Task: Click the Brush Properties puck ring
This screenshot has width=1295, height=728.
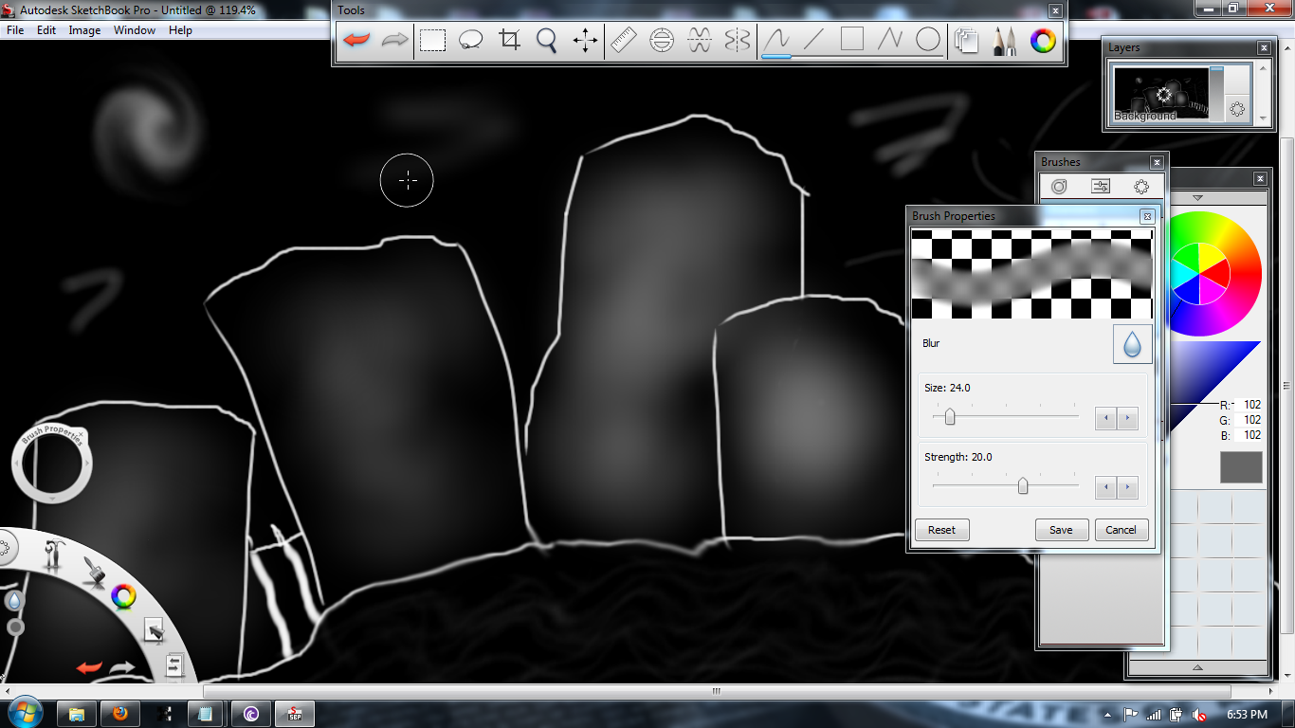Action: click(51, 464)
